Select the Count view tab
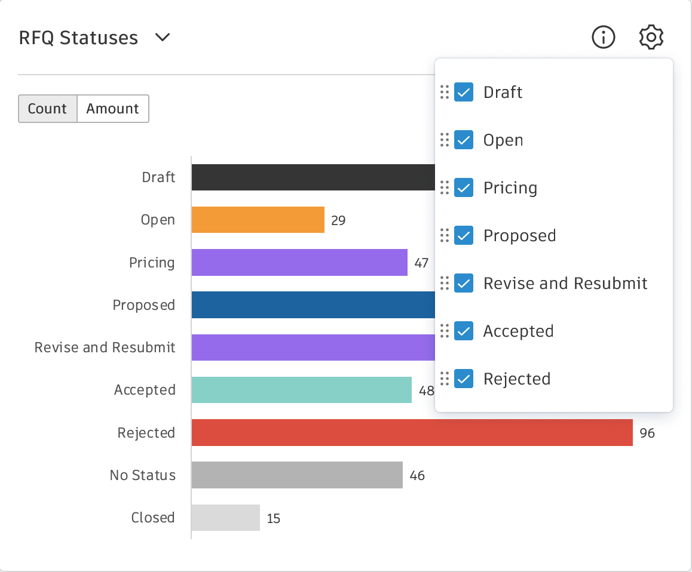692x572 pixels. [47, 109]
